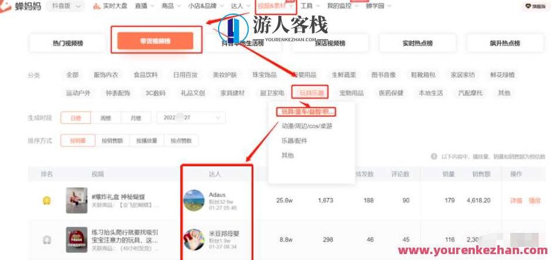The image size is (551, 260).
Task: Expand the 达人 menu
Action: [x=239, y=6]
